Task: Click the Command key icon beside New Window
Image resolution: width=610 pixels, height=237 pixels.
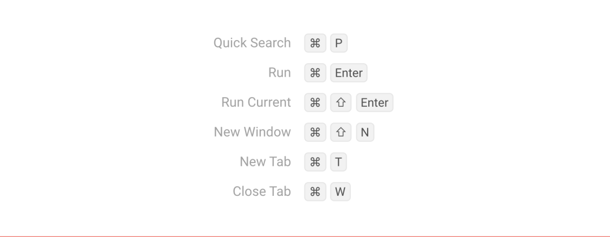Action: click(x=315, y=132)
